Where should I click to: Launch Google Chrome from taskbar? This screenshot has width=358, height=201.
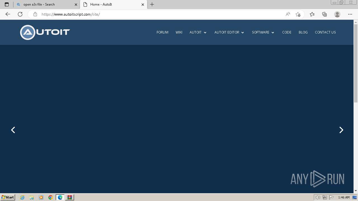pos(51,197)
